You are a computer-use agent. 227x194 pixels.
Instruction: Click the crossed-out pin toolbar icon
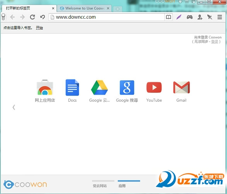[x=210, y=17]
